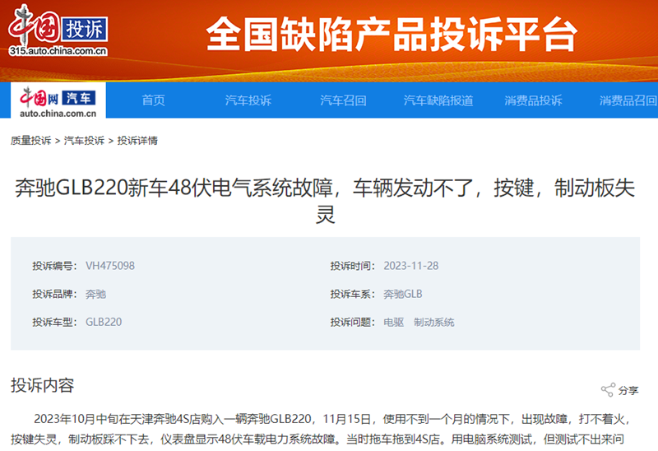Click the 投诉时间 label
Viewport: 658px width, 451px height.
[353, 266]
